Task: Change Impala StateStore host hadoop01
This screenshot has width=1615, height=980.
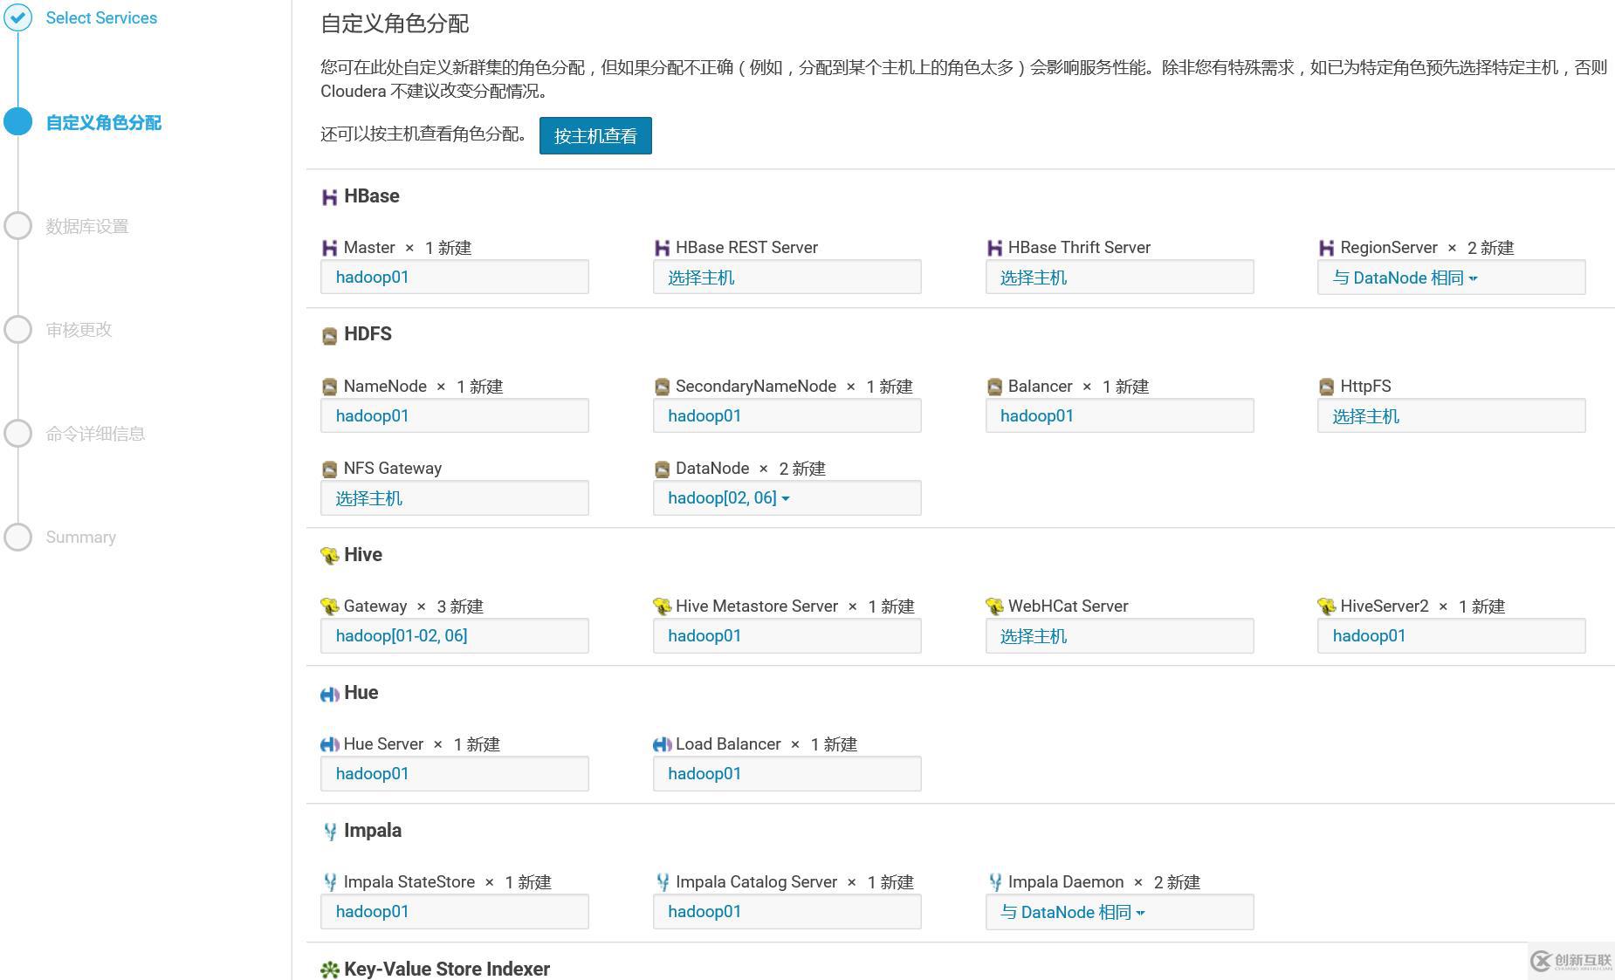Action: pos(454,911)
